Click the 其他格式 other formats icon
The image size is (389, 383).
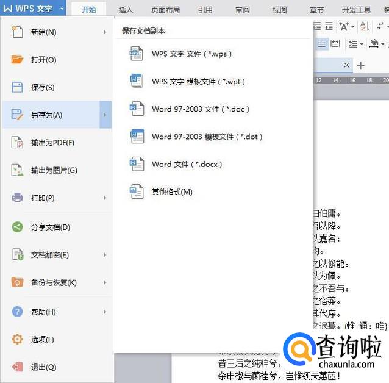pos(137,191)
